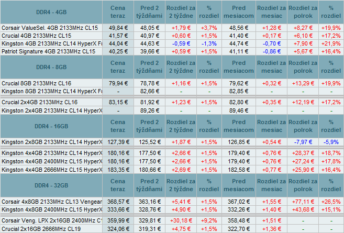Select the "Kingston 8GB 2133MHz CL14 HyperX" row name

click(x=52, y=91)
